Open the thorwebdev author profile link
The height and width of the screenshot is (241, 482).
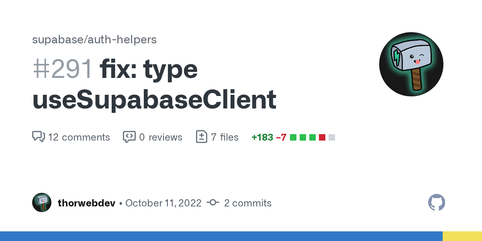87,203
